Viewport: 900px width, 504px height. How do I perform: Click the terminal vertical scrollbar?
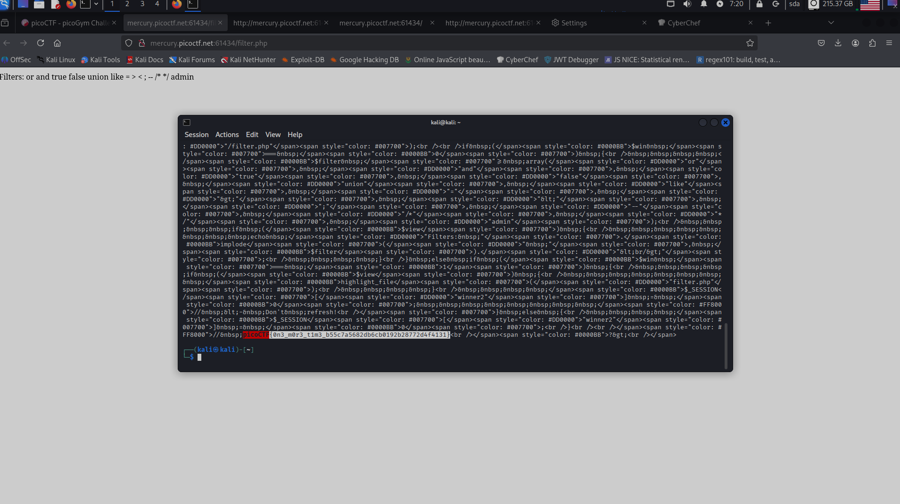(726, 345)
